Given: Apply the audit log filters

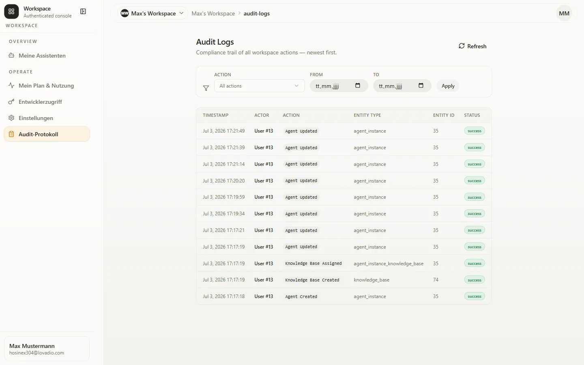Looking at the screenshot, I should click(x=448, y=86).
